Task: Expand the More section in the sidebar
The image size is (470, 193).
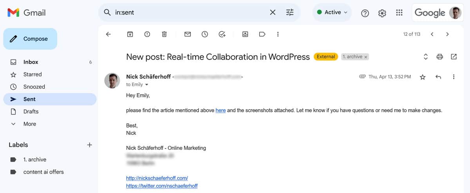Action: pyautogui.click(x=29, y=124)
